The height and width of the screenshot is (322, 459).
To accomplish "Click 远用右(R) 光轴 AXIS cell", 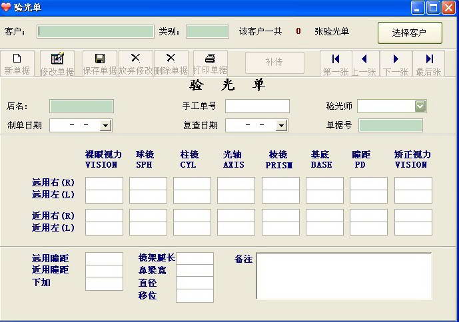I will click(236, 184).
